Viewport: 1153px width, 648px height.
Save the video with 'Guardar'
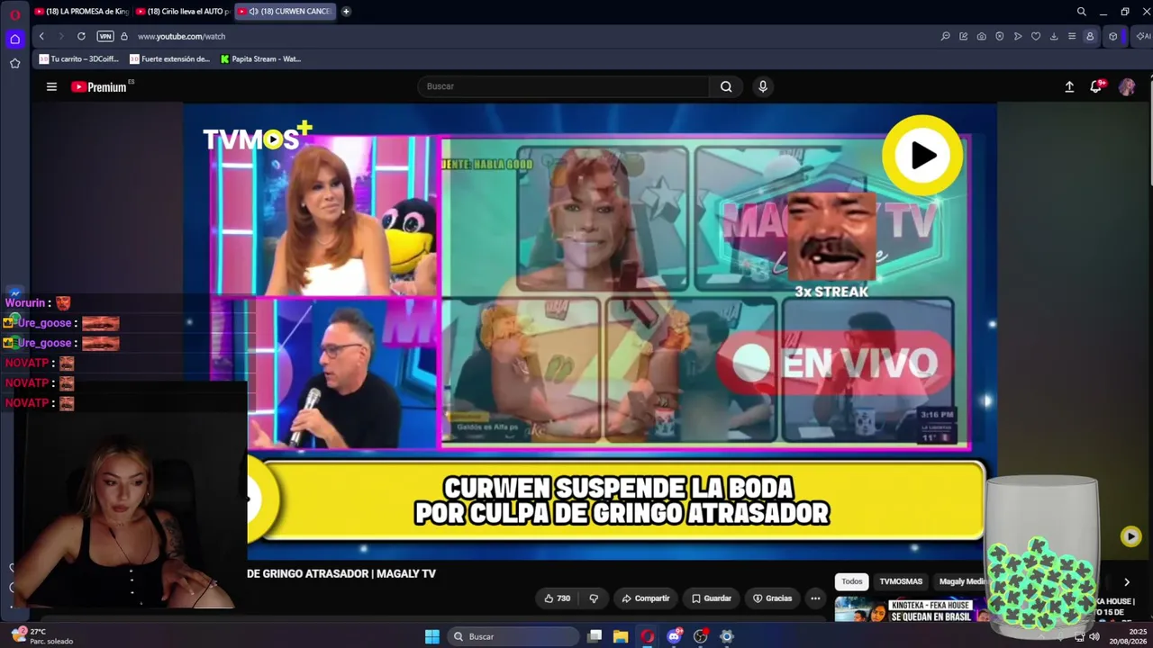click(x=712, y=598)
